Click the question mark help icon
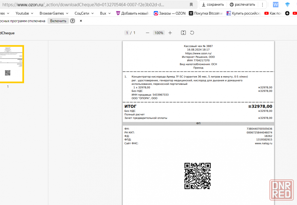The width and height of the screenshot is (297, 205). 72,21
